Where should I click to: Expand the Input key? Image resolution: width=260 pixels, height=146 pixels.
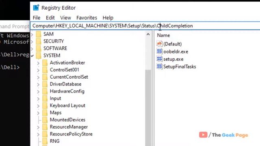pos(38,99)
